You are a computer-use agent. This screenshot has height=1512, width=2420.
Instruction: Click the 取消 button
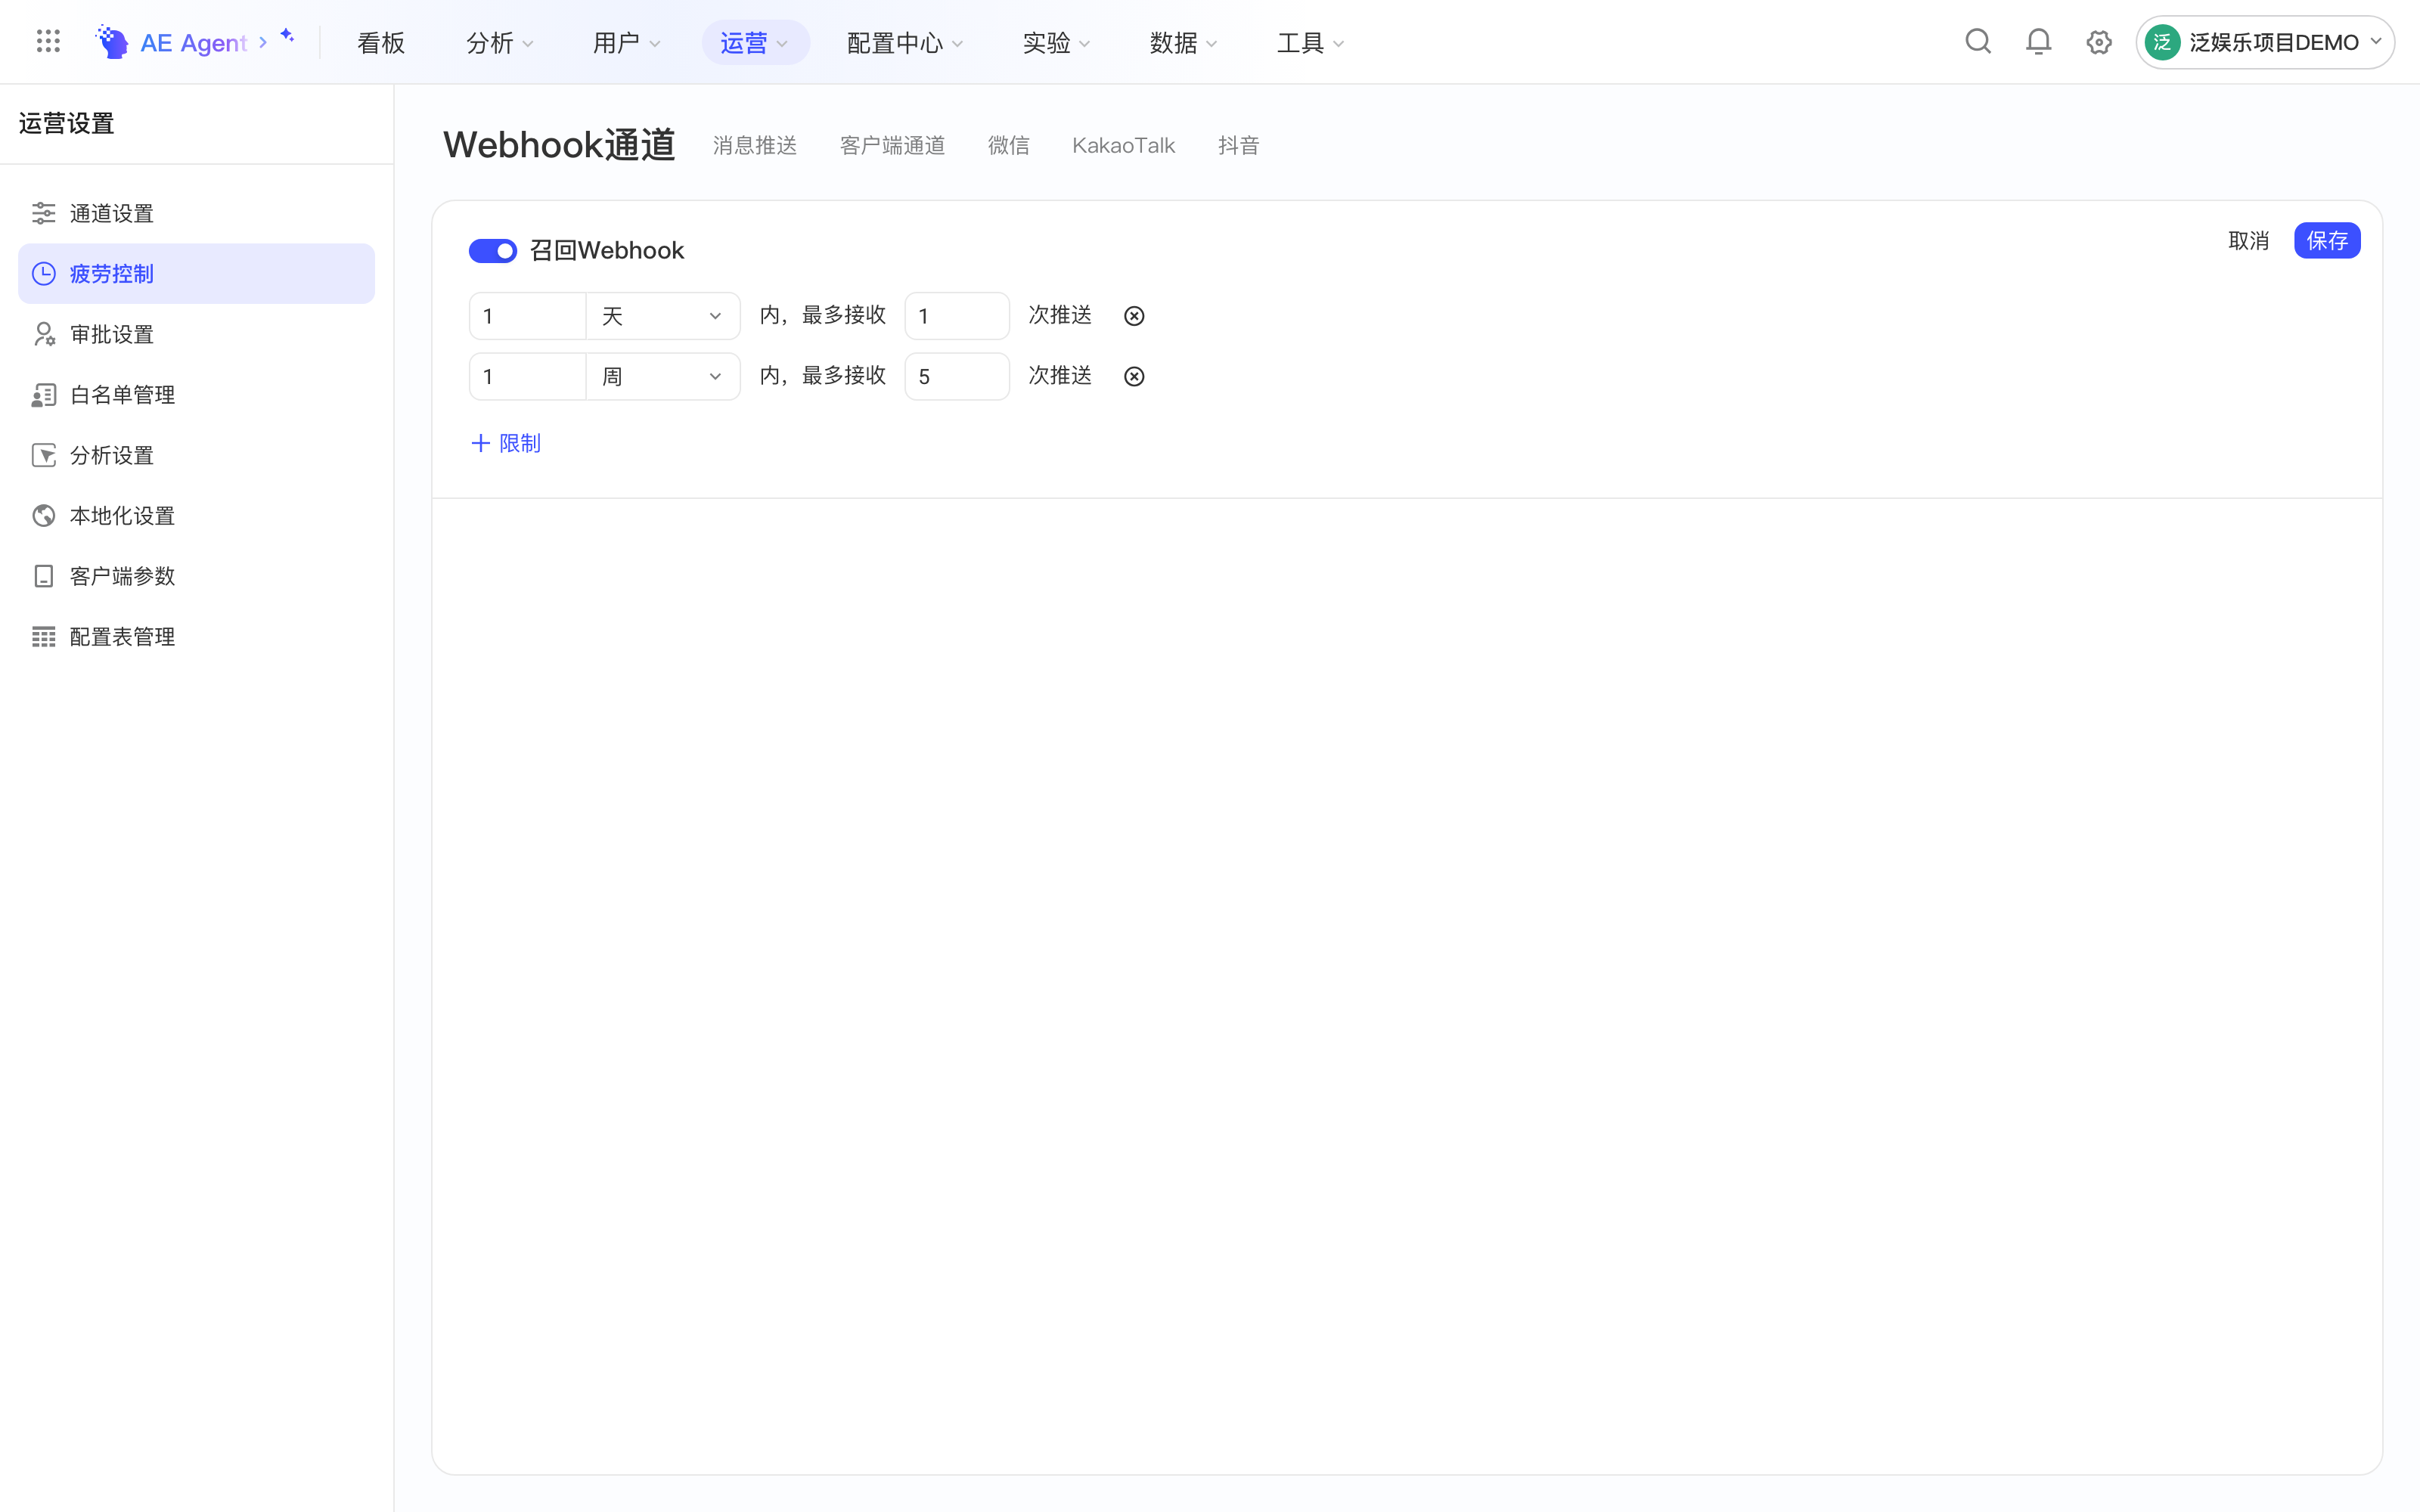2248,241
